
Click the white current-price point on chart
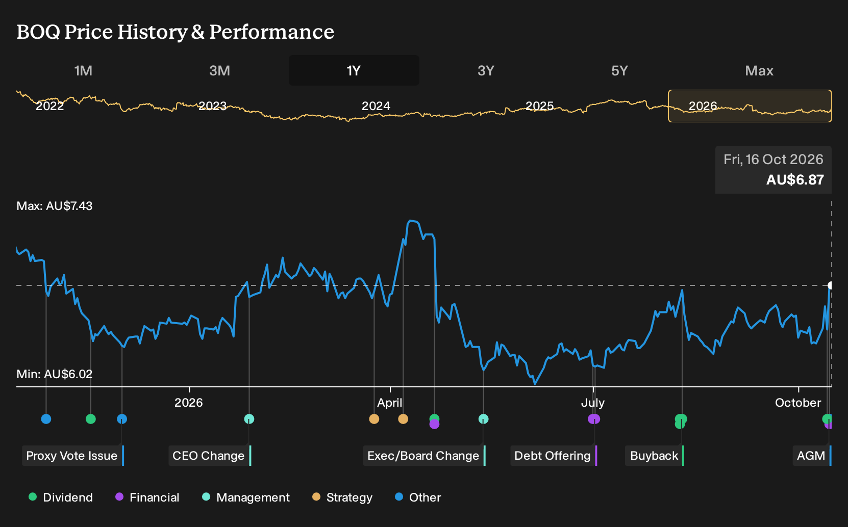831,285
